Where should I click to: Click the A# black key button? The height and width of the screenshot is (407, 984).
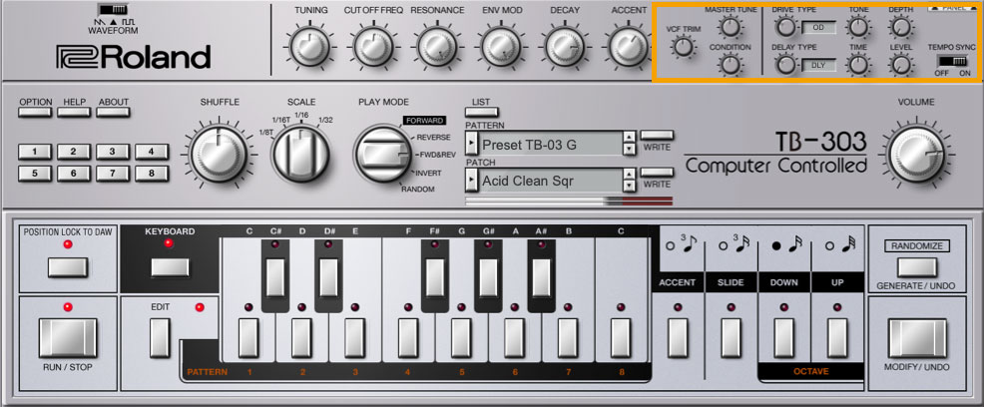541,277
